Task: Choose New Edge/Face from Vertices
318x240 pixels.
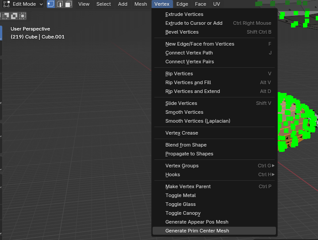Action: (x=214, y=44)
